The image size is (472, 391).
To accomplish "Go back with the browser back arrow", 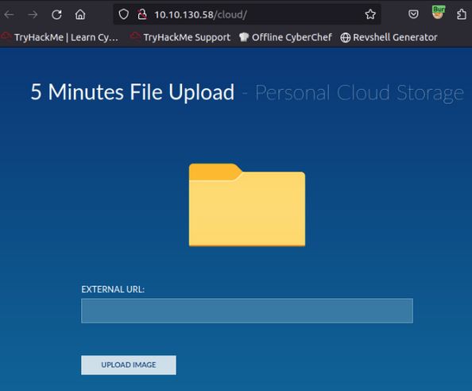I will click(9, 14).
